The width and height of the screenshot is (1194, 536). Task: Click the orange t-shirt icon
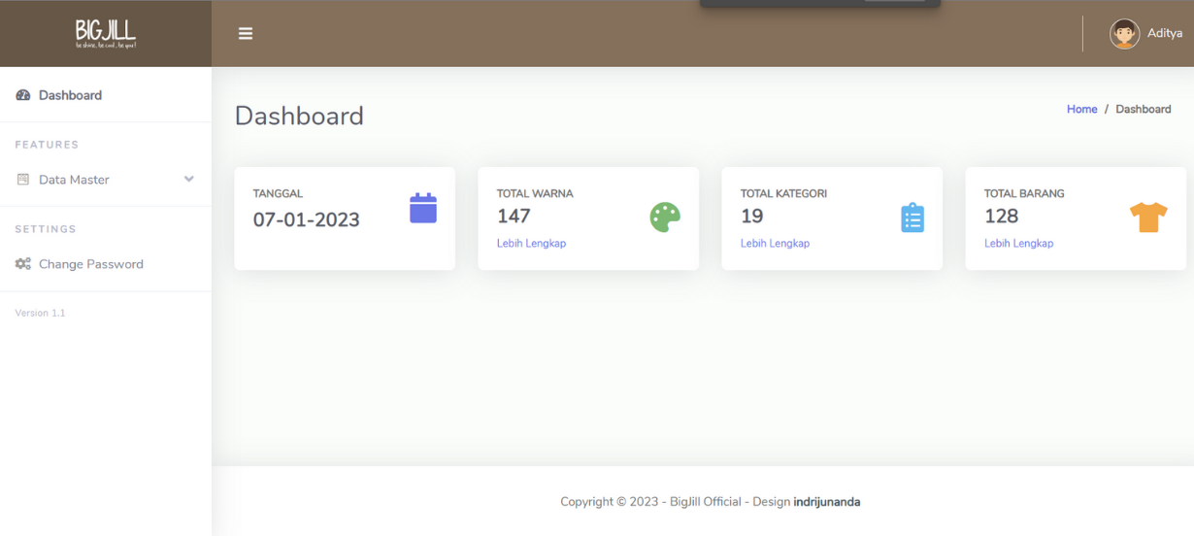(1148, 218)
